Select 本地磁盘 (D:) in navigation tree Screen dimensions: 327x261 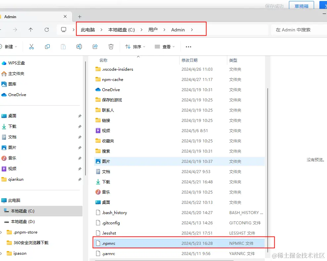[20, 222]
